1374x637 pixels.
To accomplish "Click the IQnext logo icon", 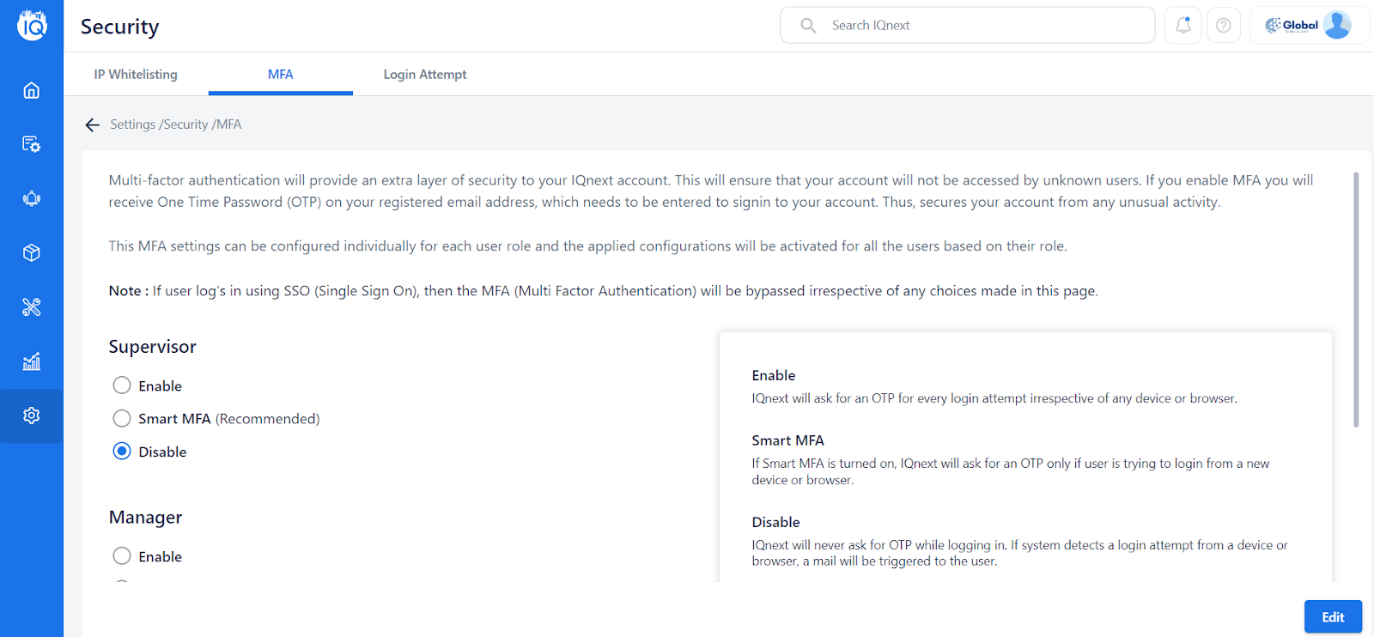I will click(x=32, y=25).
